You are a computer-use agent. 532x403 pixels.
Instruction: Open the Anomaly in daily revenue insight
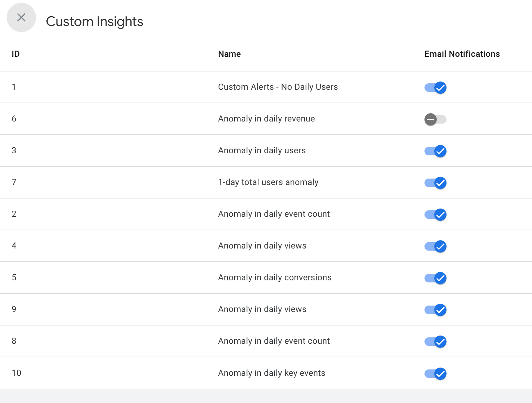pyautogui.click(x=266, y=119)
